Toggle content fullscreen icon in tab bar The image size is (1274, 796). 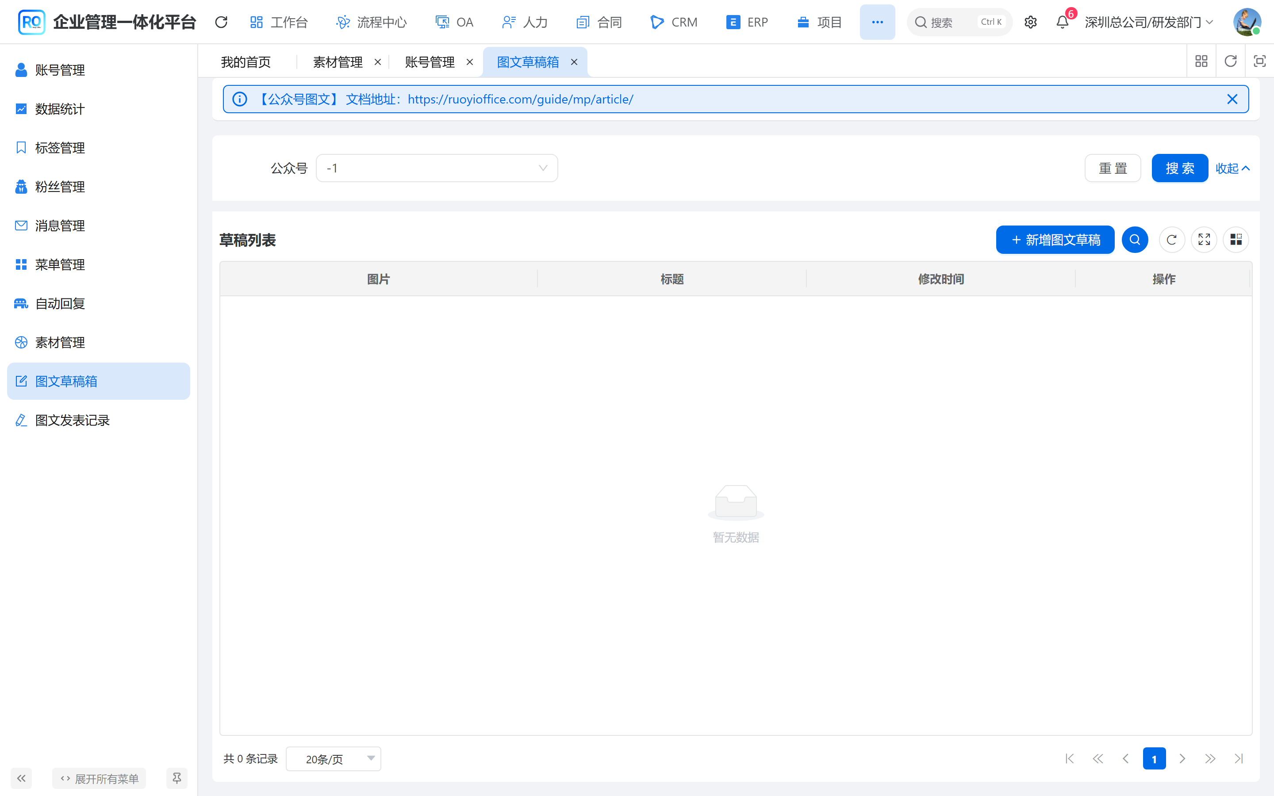coord(1259,61)
